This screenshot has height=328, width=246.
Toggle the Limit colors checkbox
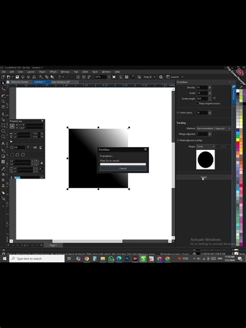[x=178, y=113]
